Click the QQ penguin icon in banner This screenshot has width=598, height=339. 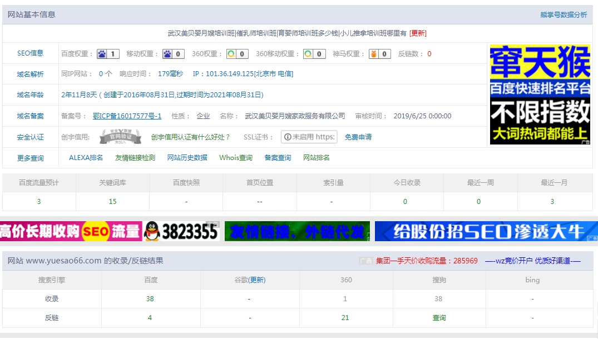click(x=152, y=231)
